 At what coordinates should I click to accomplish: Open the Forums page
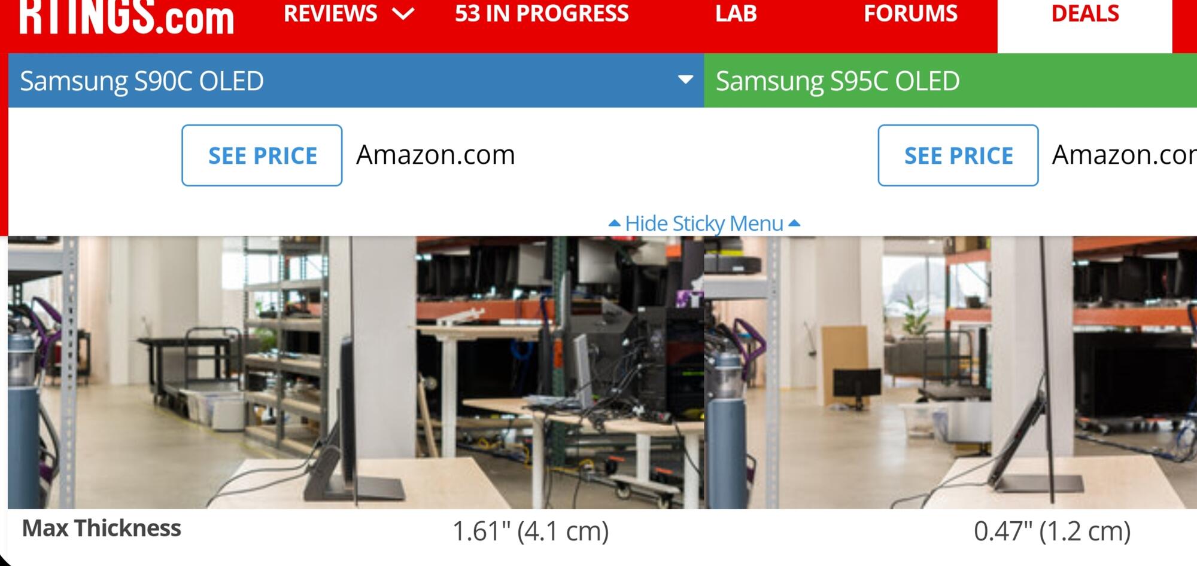tap(910, 13)
